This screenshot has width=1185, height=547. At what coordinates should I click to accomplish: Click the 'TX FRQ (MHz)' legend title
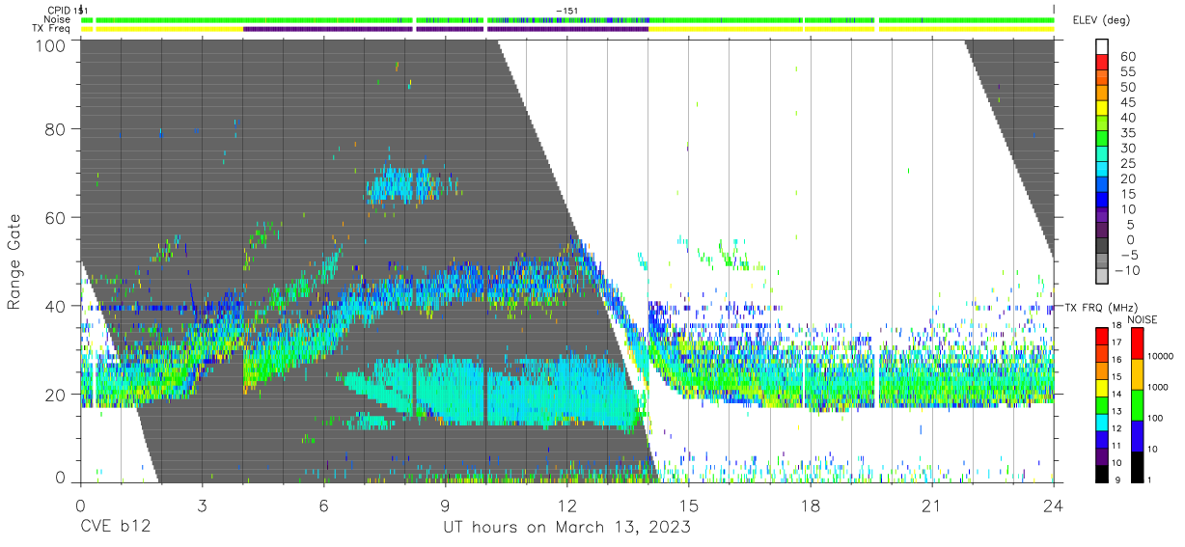(x=1101, y=307)
